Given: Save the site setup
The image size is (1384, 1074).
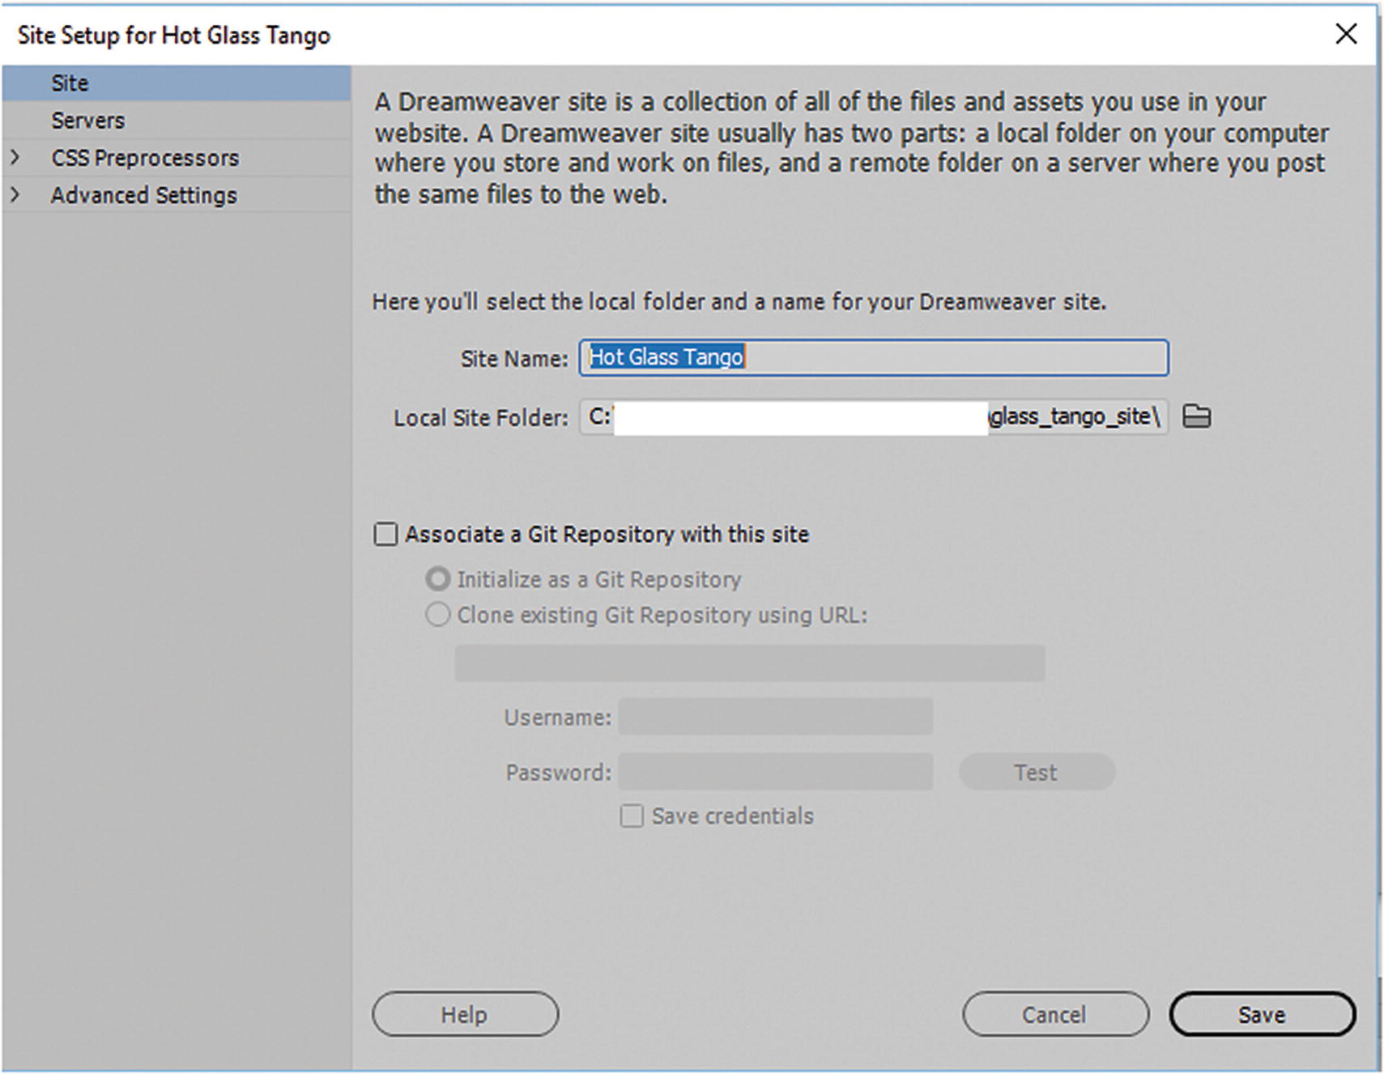Looking at the screenshot, I should (1262, 1014).
